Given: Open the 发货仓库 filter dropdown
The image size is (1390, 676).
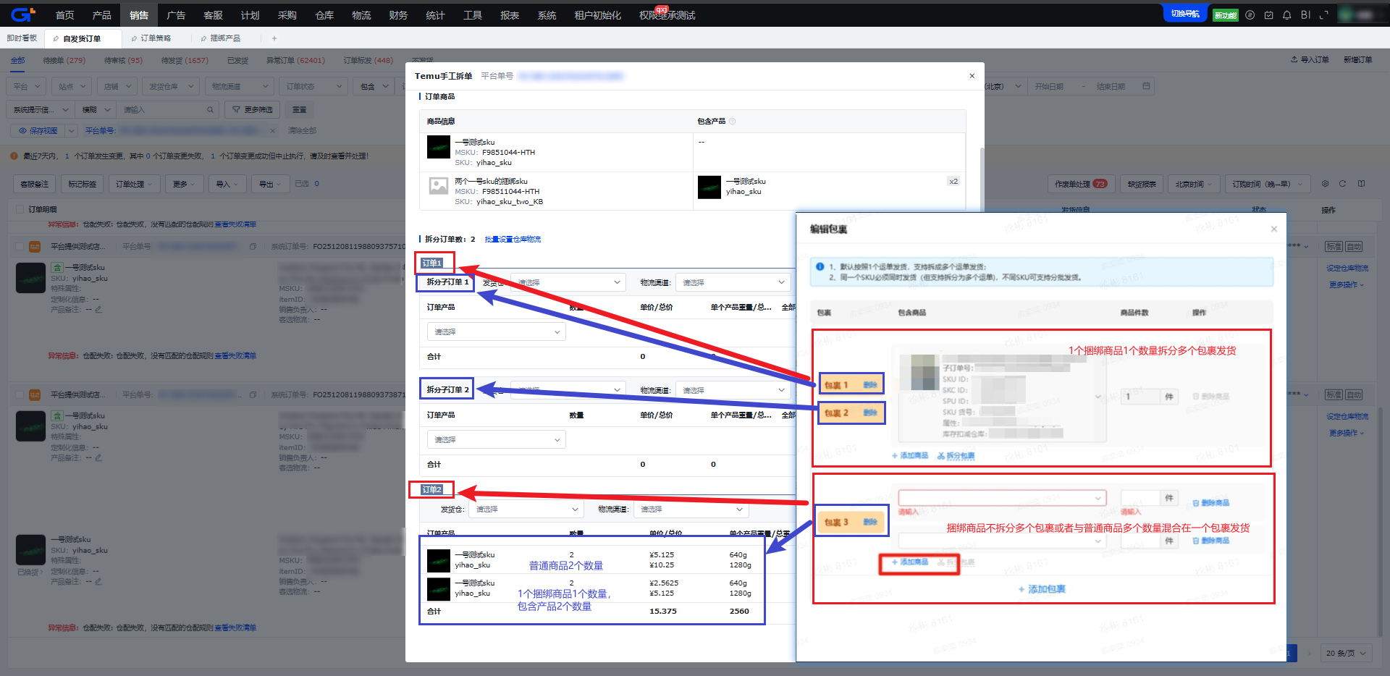Looking at the screenshot, I should pyautogui.click(x=171, y=87).
